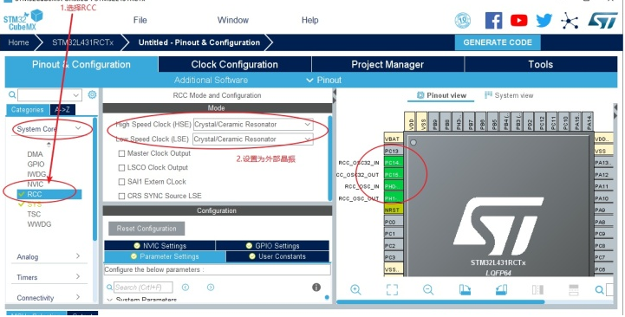Open the Twitter bird icon link
The image size is (625, 317).
[x=544, y=20]
